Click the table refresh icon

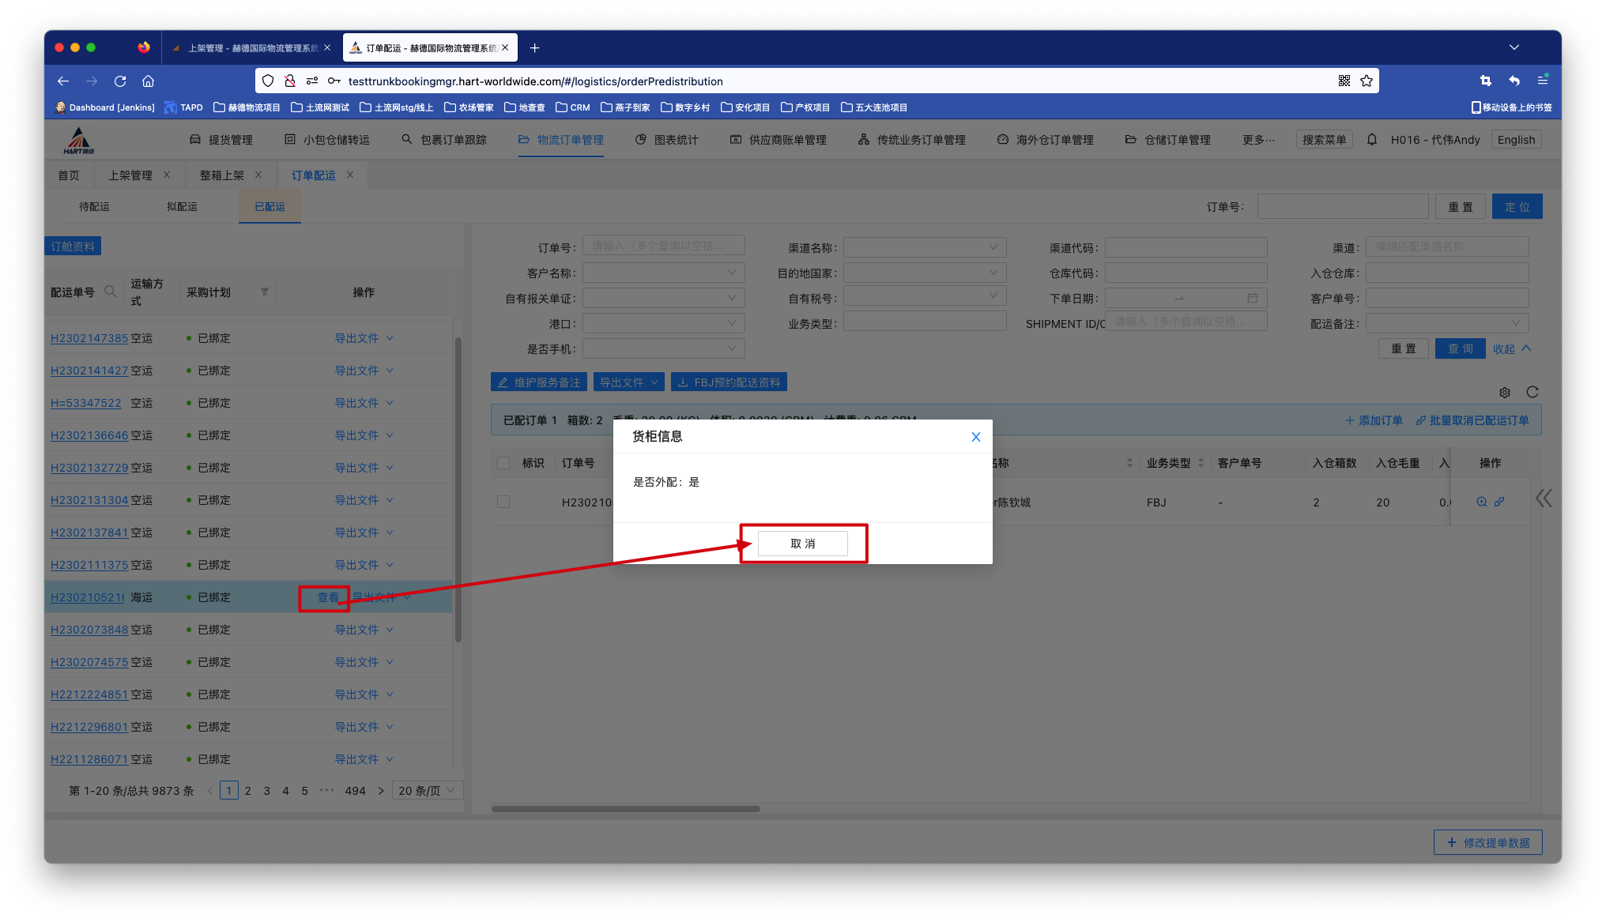(1532, 393)
